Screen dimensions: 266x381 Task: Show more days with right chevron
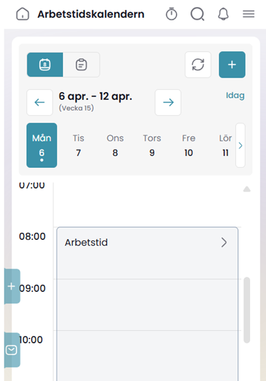pyautogui.click(x=241, y=145)
